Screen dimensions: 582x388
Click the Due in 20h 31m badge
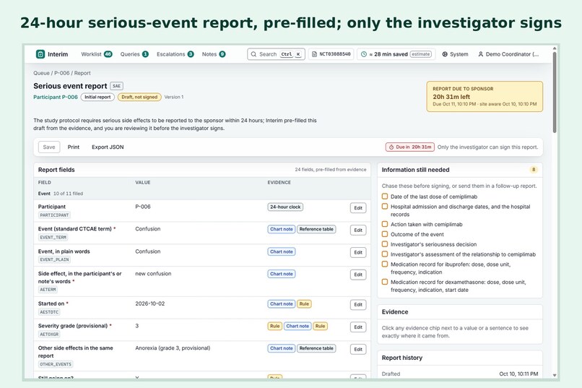tap(410, 147)
